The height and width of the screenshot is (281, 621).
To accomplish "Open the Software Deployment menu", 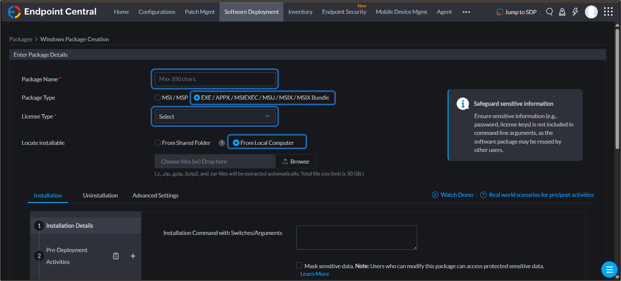I will pyautogui.click(x=251, y=12).
